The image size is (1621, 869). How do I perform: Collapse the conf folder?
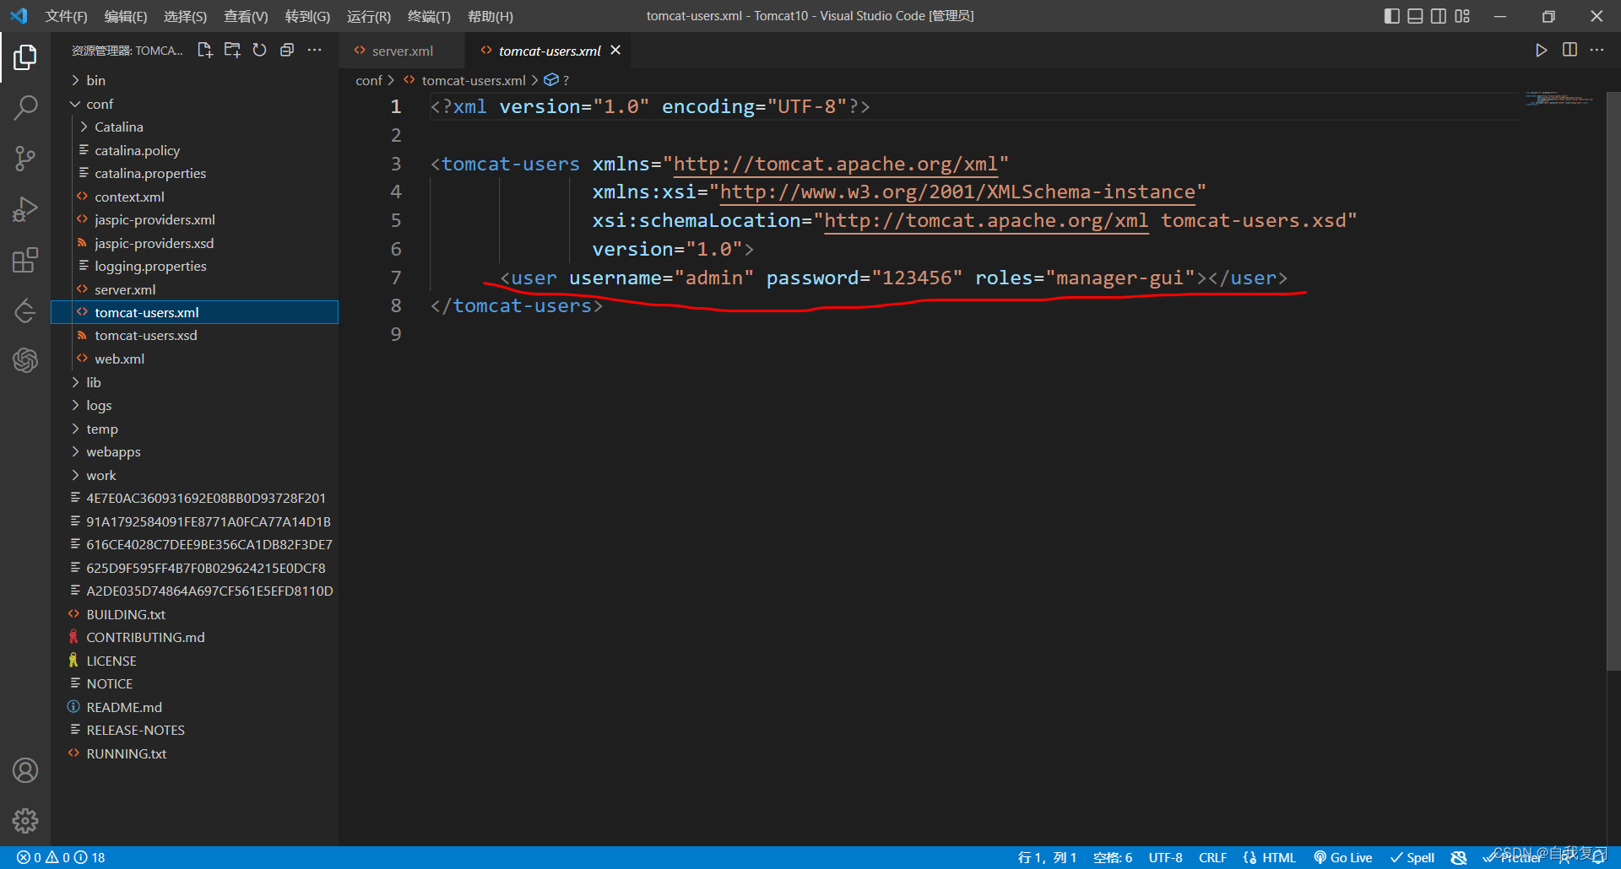click(194, 104)
